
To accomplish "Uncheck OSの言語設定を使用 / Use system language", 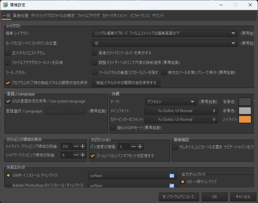I will tap(8, 101).
